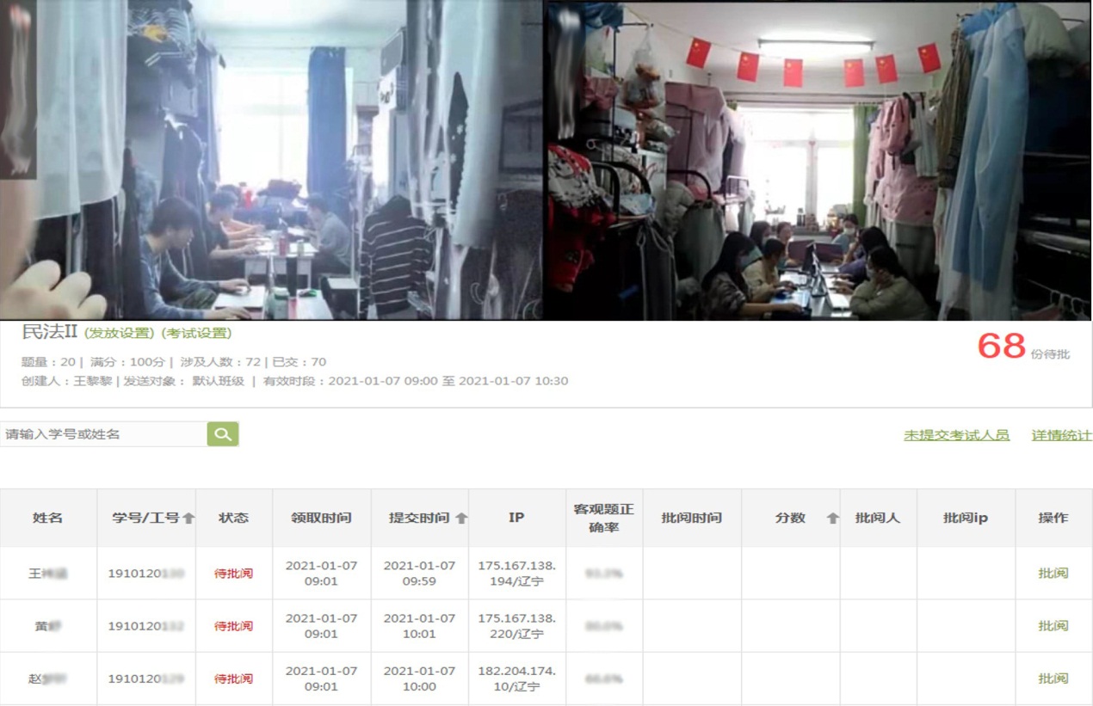This screenshot has width=1093, height=706.
Task: Click the IP column header
Action: pos(516,518)
